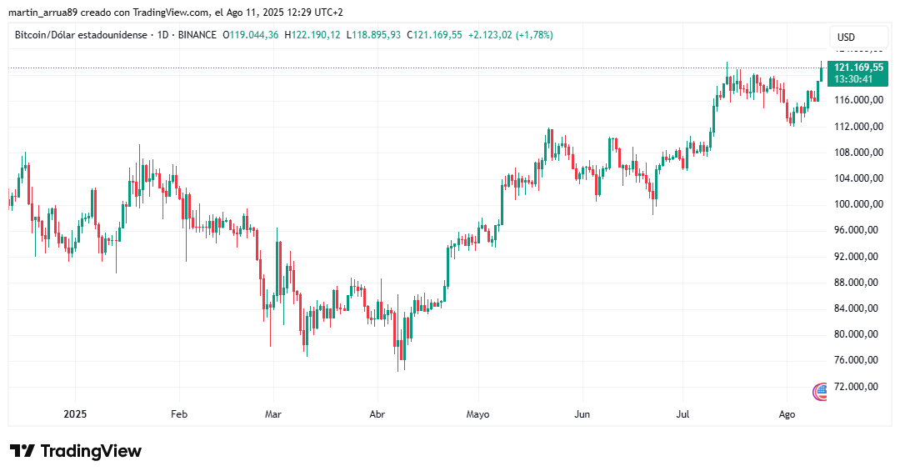Select the Jul marker on time axis
900x476 pixels.
[x=683, y=414]
